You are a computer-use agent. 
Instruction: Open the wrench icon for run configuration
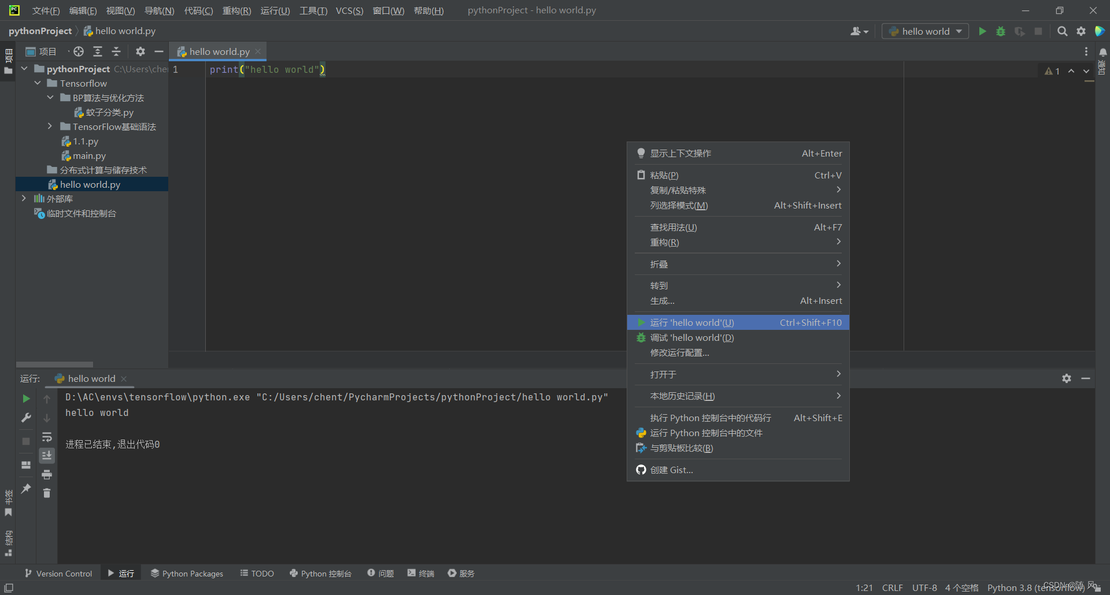(x=26, y=418)
